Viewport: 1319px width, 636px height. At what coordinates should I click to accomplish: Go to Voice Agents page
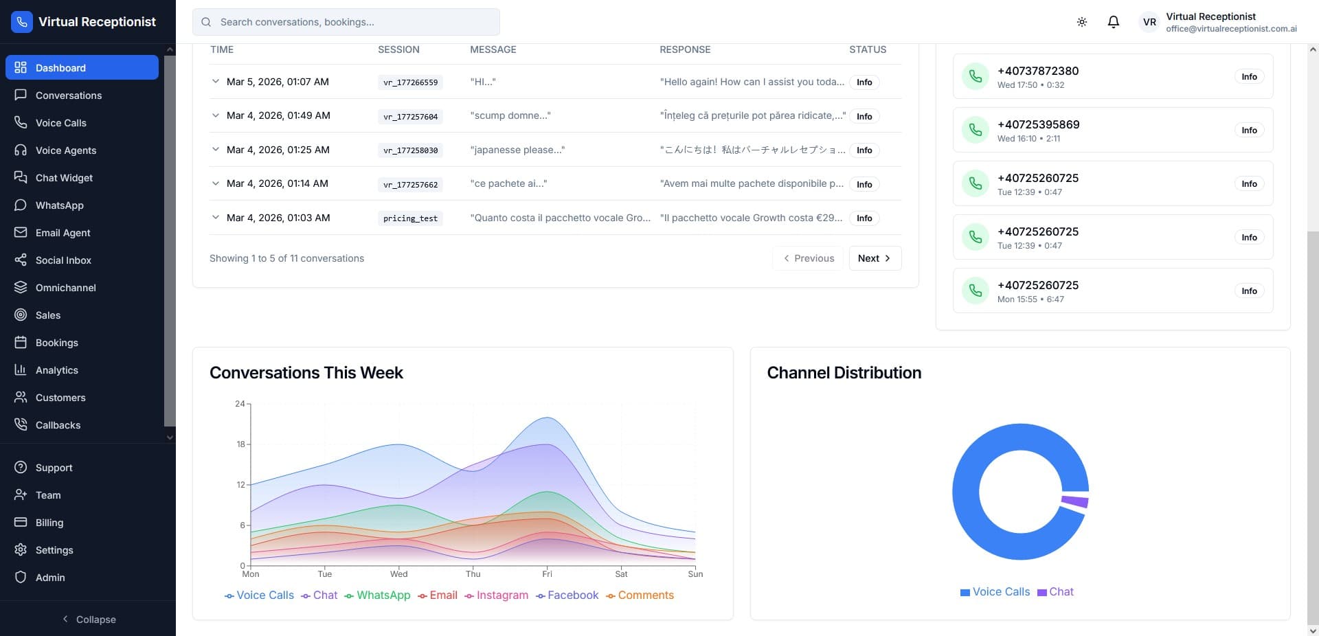point(65,150)
